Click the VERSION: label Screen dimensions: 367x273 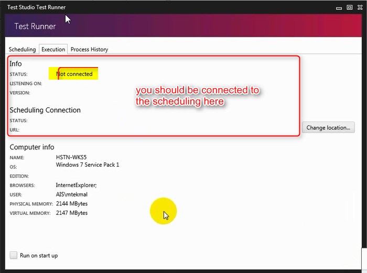click(x=20, y=93)
